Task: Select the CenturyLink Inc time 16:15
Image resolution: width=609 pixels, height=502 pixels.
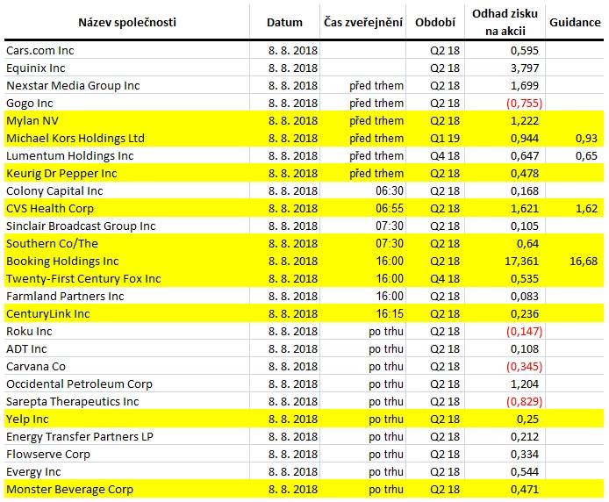Action: point(389,314)
